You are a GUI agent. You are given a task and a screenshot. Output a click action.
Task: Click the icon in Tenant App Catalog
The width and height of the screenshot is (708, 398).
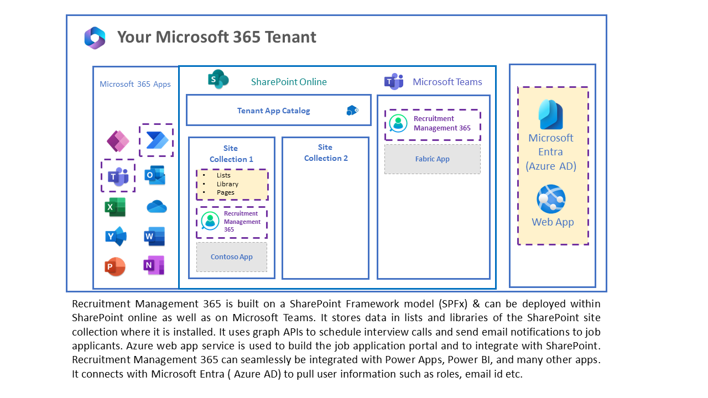pyautogui.click(x=352, y=111)
